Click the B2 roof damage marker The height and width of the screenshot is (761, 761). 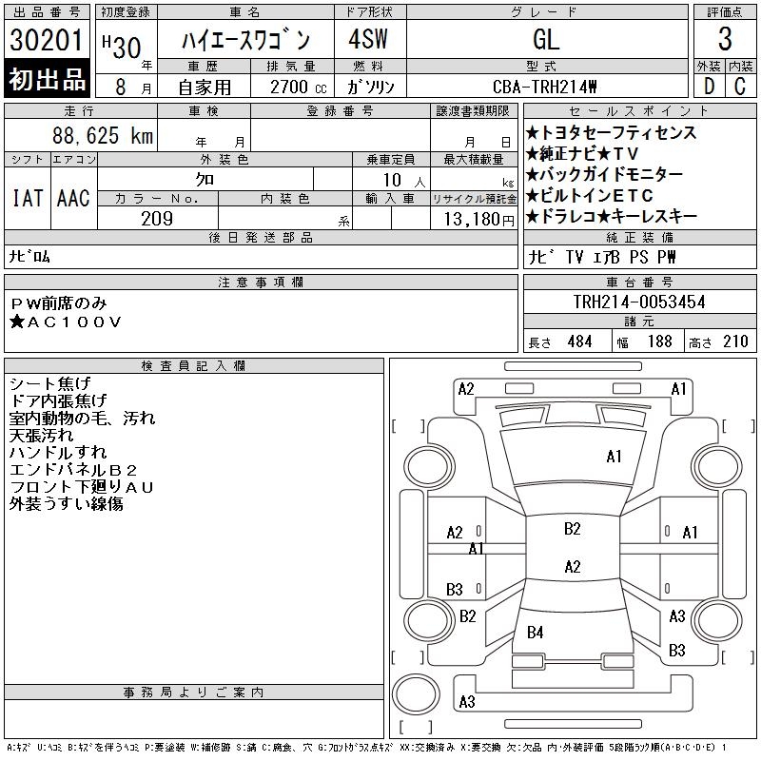tap(573, 529)
